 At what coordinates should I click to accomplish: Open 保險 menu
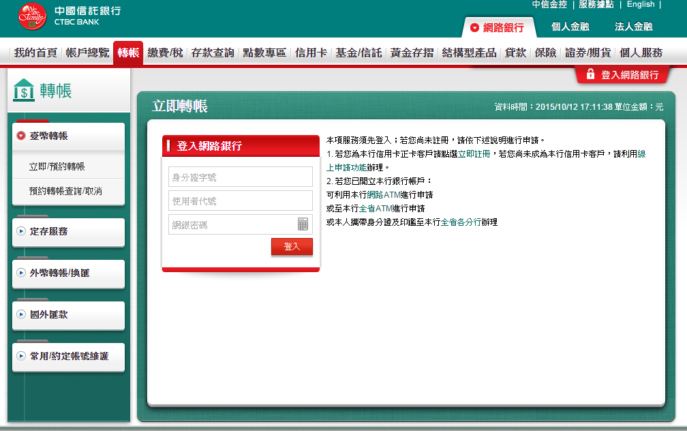click(545, 53)
